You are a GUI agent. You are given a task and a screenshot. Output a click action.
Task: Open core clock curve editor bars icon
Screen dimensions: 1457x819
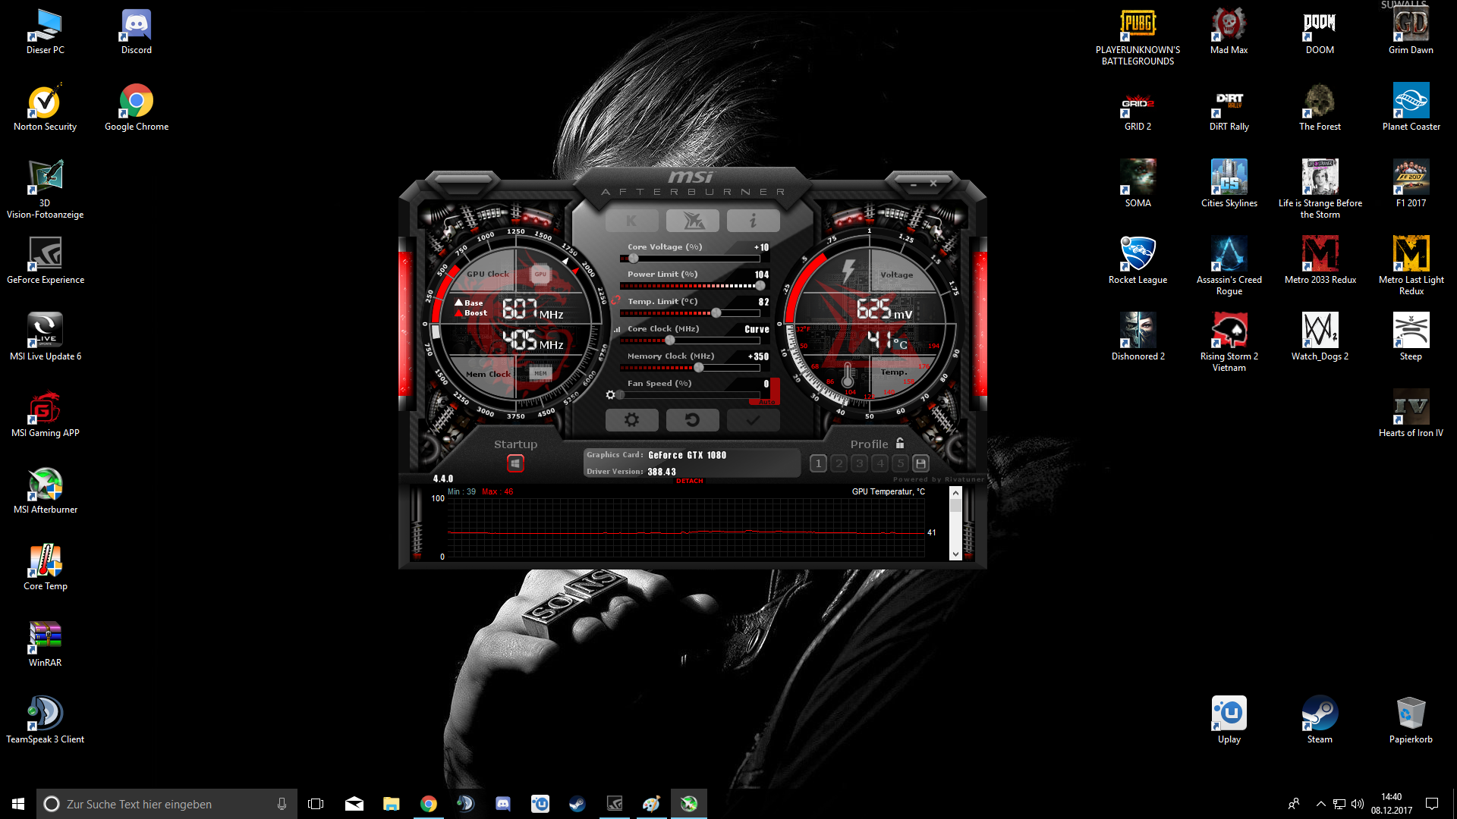click(617, 330)
